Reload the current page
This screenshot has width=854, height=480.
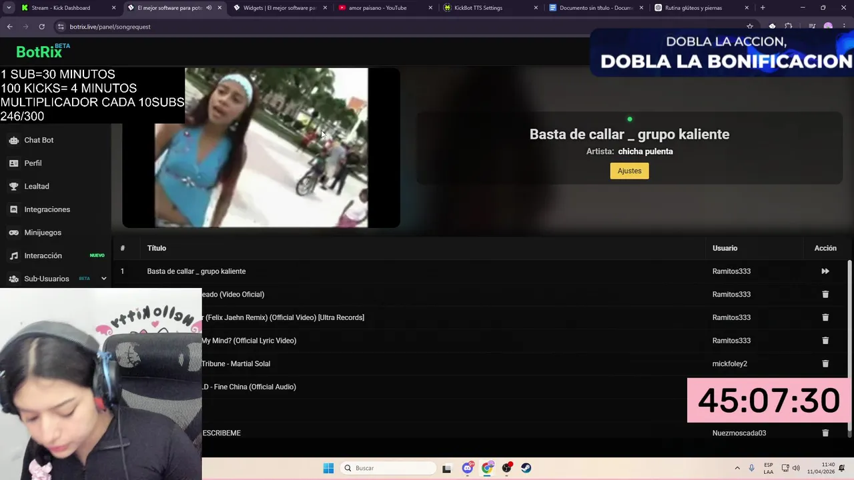(x=41, y=27)
